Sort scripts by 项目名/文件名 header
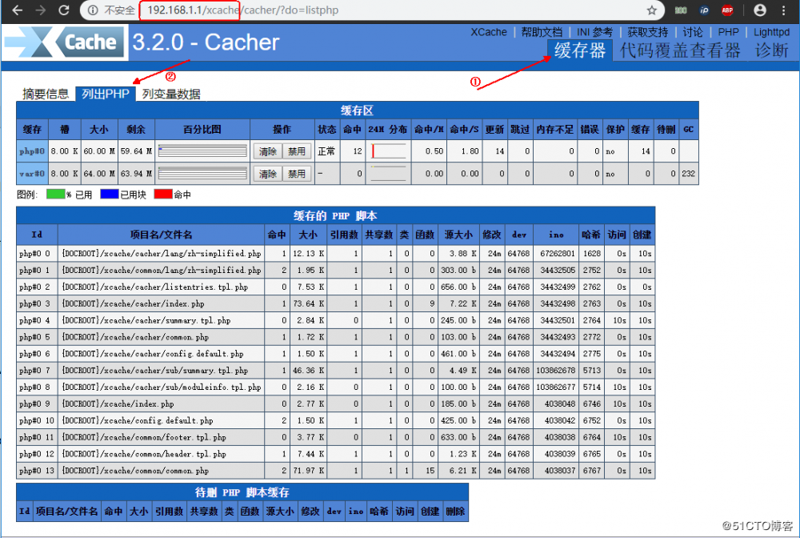 click(162, 235)
